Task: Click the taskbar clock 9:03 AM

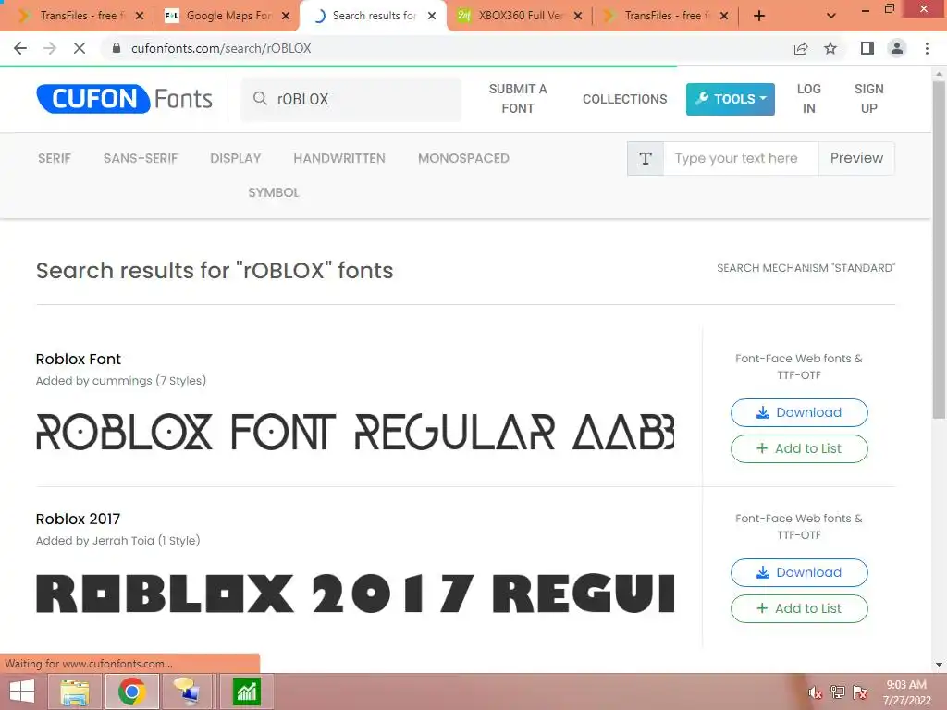Action: [x=906, y=685]
